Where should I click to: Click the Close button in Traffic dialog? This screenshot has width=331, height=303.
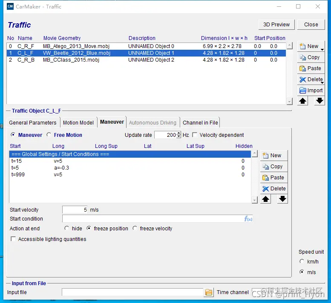[x=311, y=25]
